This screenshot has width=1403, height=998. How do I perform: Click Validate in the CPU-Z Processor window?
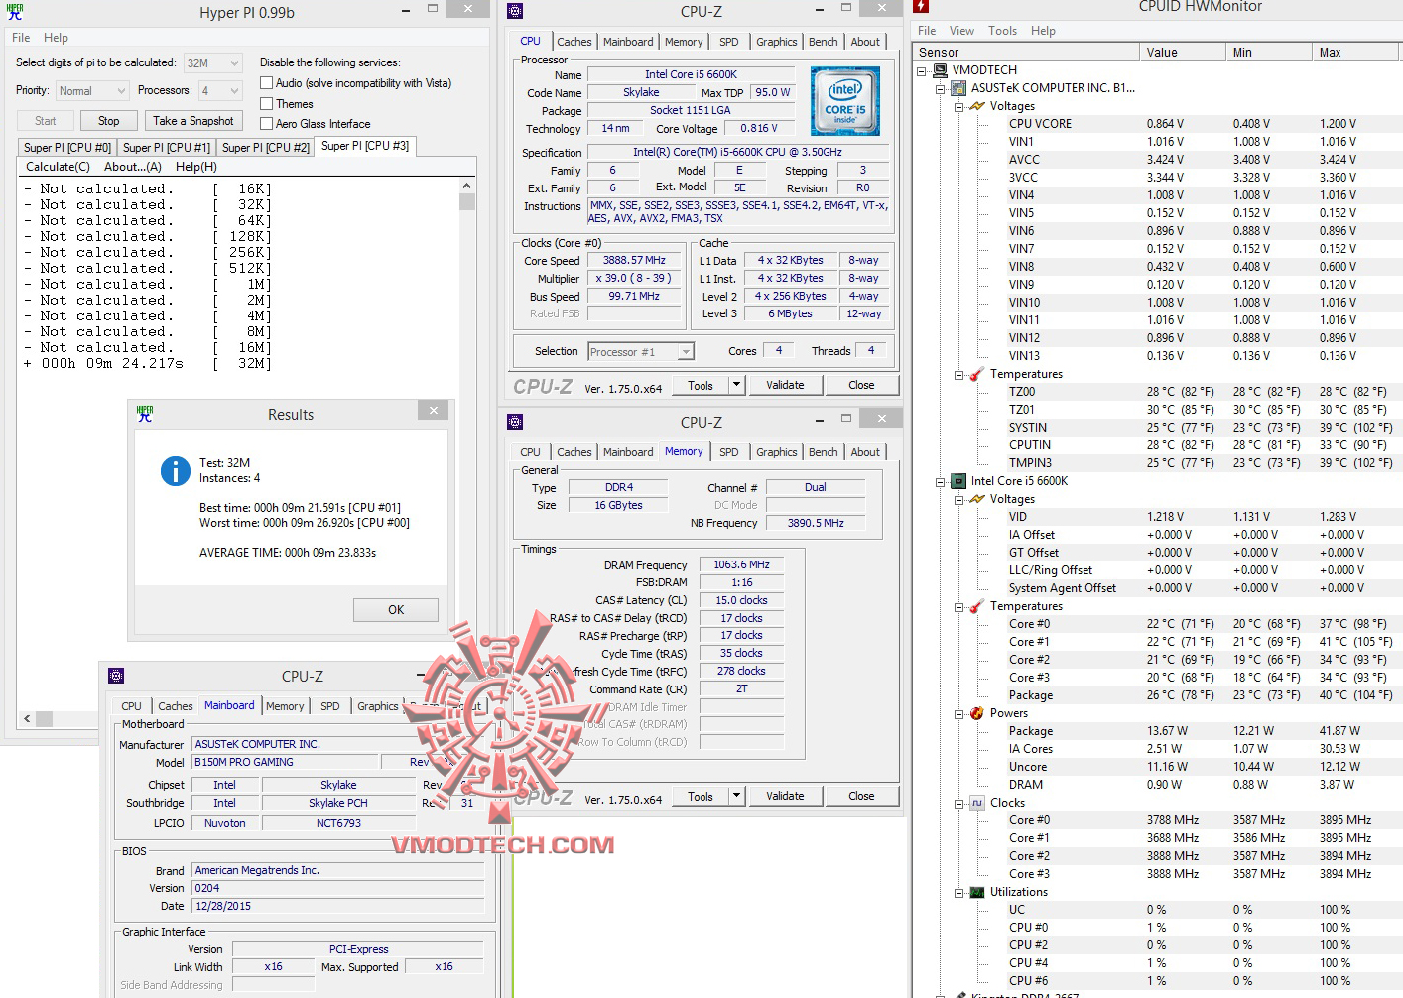[x=785, y=385]
